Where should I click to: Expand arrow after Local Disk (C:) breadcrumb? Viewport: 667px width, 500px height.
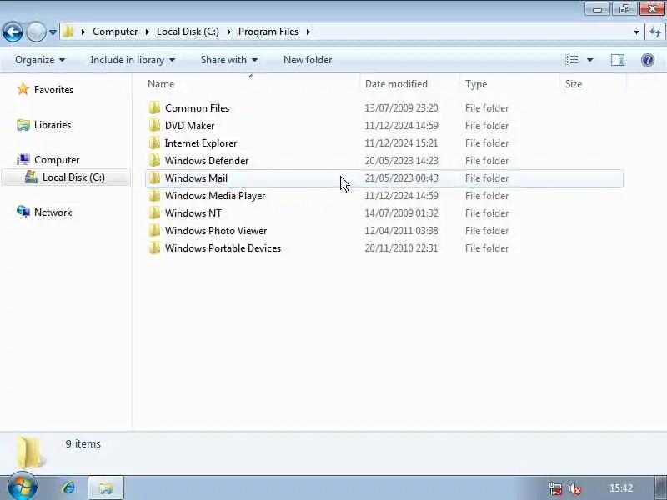click(x=228, y=32)
